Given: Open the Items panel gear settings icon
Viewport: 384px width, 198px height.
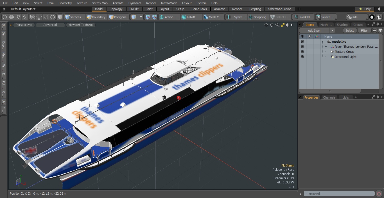Looking at the screenshot, I should tap(378, 24).
